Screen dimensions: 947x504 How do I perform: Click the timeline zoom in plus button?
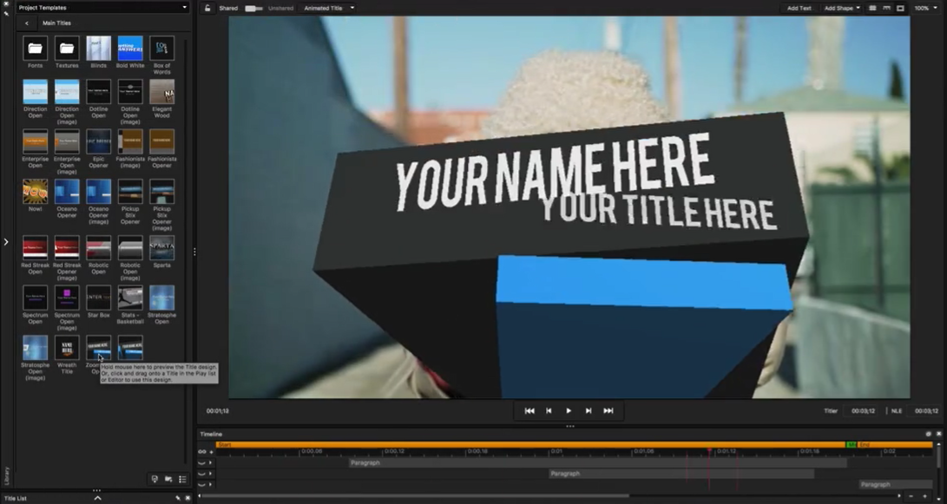925,496
